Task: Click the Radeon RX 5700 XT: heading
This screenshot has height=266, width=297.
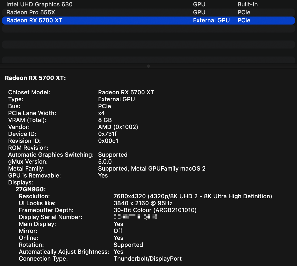Action: (x=35, y=78)
